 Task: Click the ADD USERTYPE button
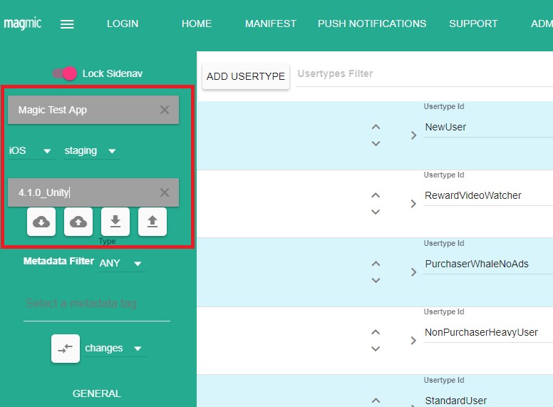click(x=246, y=76)
